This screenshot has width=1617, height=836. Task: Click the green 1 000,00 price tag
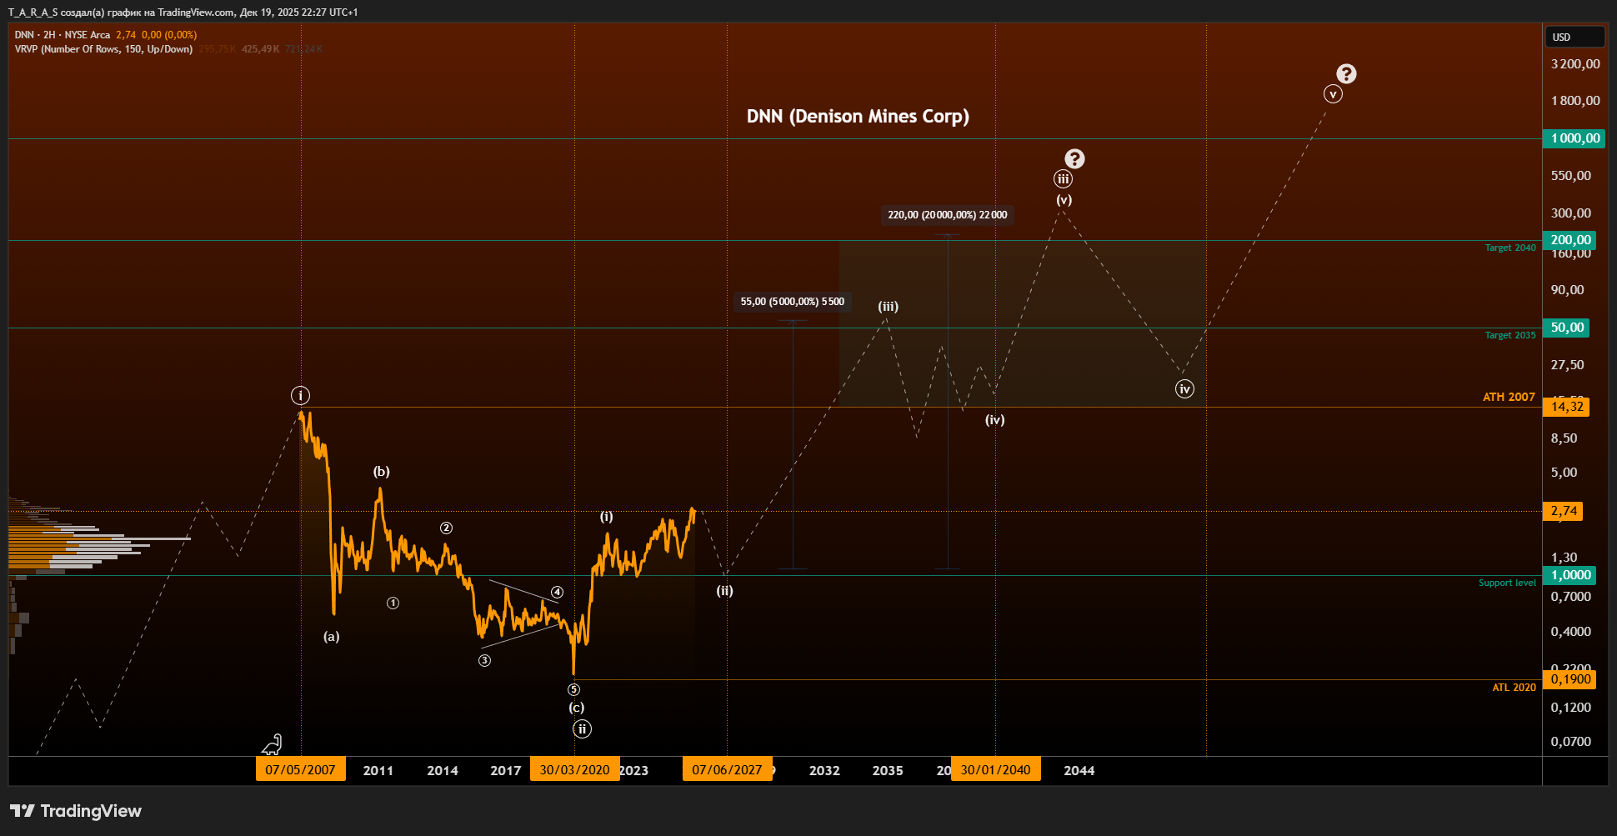tap(1574, 138)
